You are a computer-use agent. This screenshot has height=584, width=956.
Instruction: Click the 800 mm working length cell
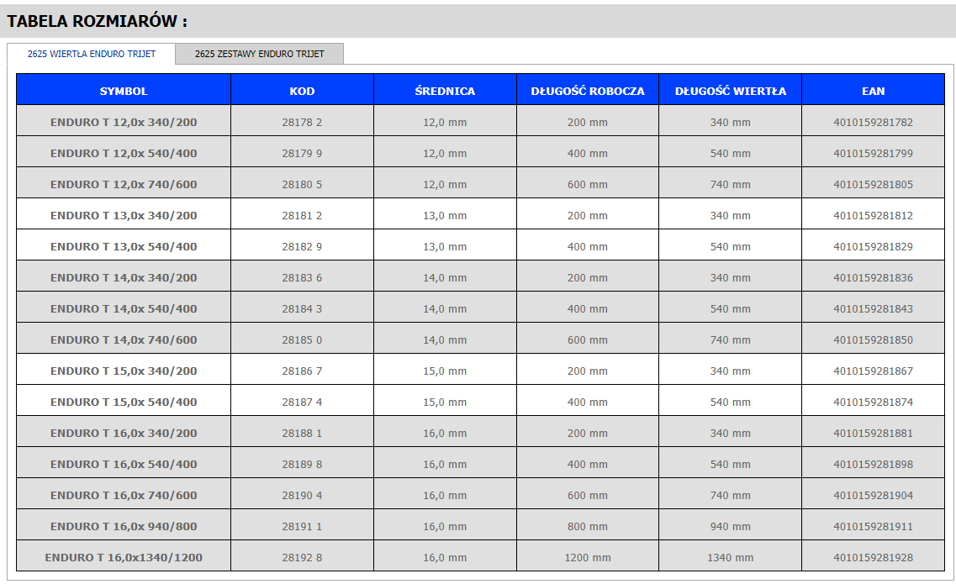(x=588, y=526)
